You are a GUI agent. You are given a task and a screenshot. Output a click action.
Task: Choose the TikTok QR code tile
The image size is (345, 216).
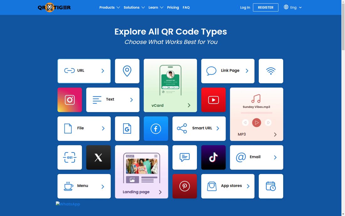(213, 157)
